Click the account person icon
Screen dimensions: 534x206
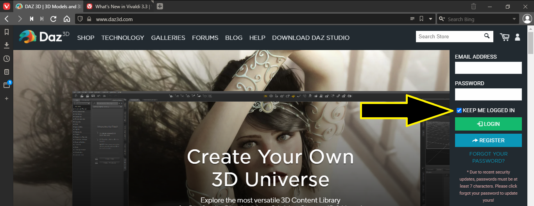(518, 37)
